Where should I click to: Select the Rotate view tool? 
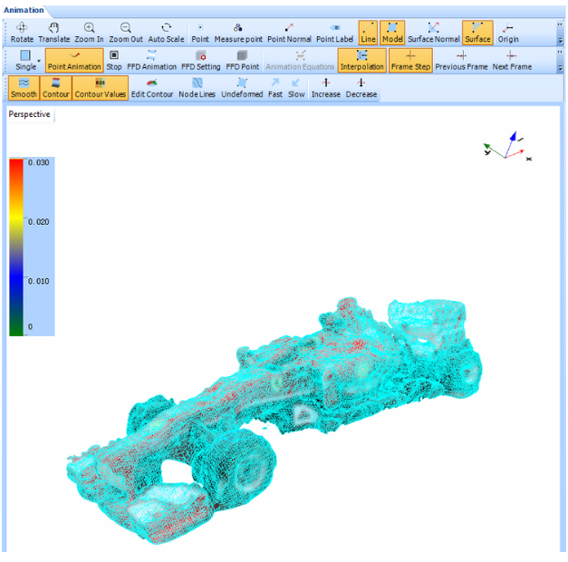pyautogui.click(x=22, y=34)
